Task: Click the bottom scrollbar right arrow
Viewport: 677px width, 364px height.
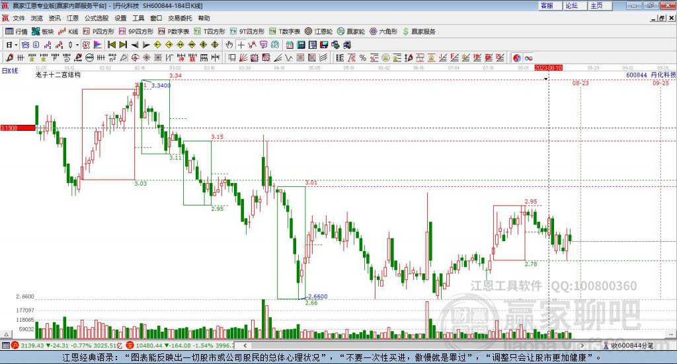Action: (x=582, y=346)
